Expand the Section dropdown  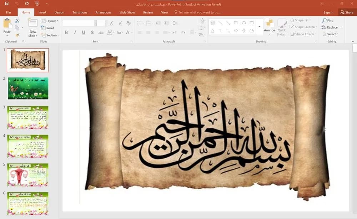tap(50, 35)
